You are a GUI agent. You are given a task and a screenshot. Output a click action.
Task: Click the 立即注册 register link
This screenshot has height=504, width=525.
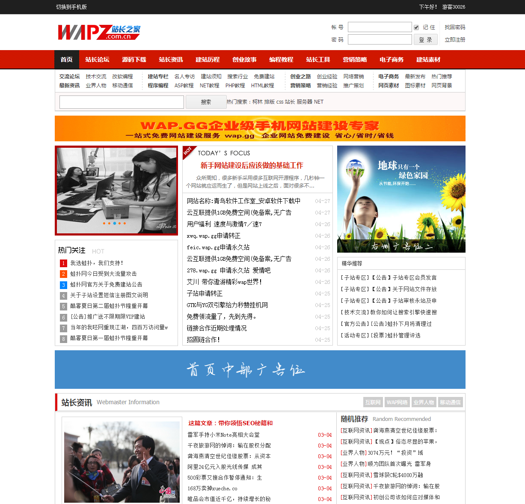[454, 40]
